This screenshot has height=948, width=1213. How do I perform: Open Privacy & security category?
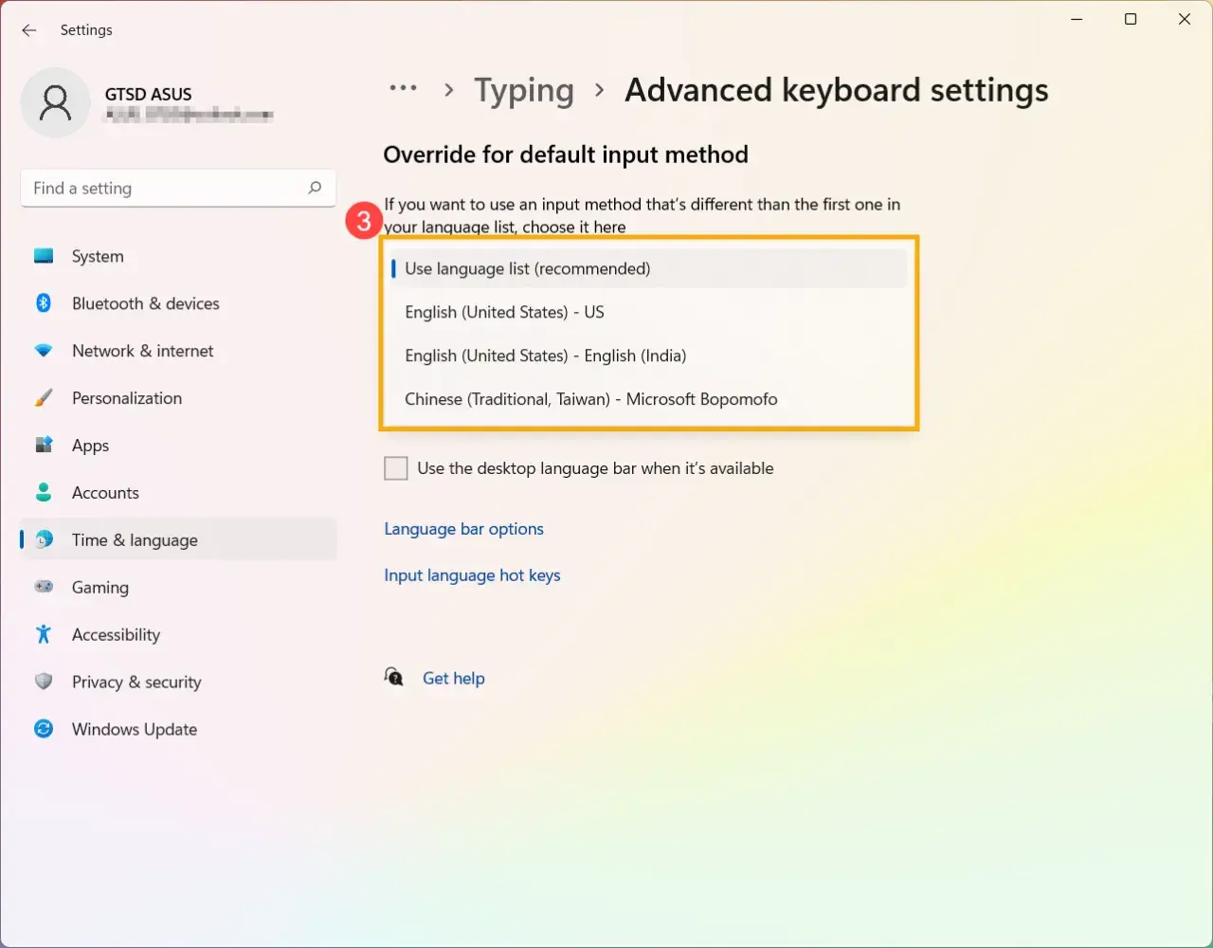click(x=136, y=682)
